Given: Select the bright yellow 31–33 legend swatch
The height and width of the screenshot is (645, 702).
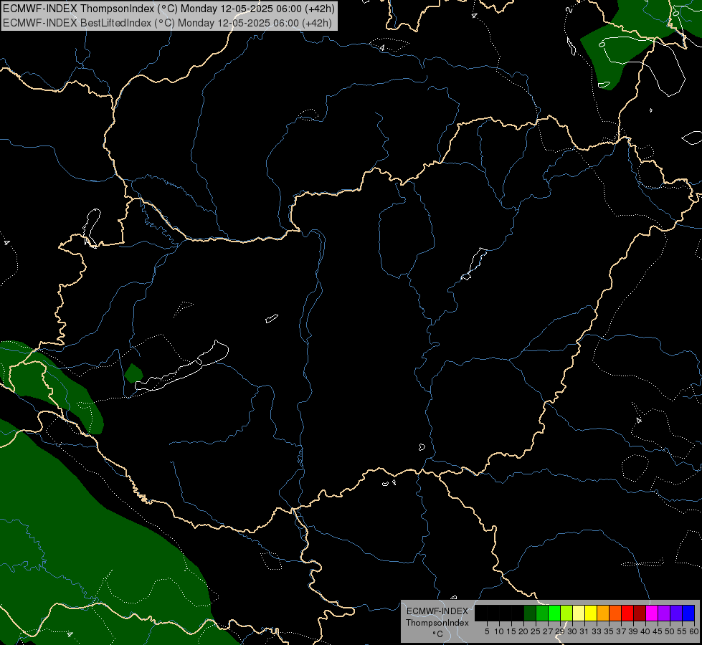Looking at the screenshot, I should coord(591,613).
